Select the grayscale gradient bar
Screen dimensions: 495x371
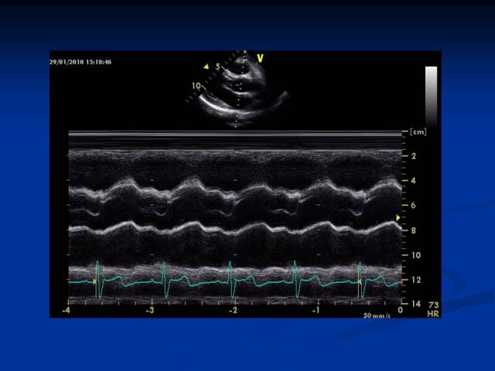click(x=432, y=96)
